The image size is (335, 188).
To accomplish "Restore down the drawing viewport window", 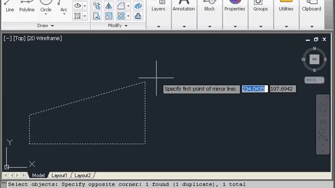I will point(316,40).
